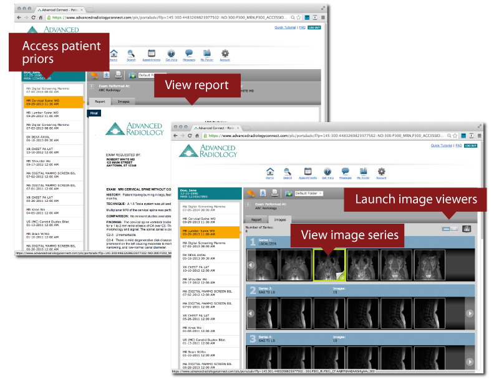Click front window vertical scrollbar

tap(482, 191)
